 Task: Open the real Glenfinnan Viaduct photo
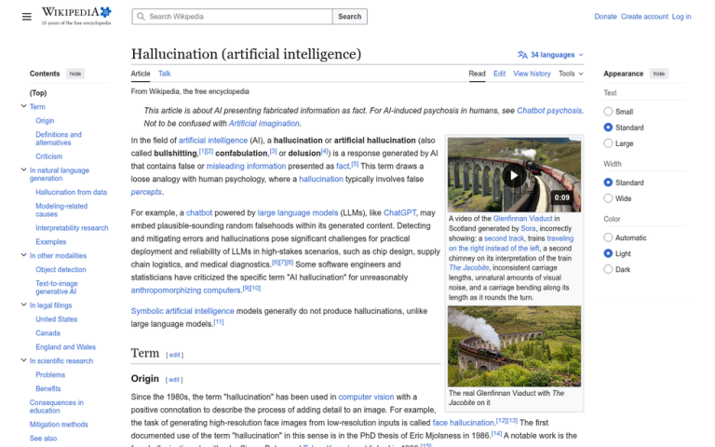(x=514, y=346)
